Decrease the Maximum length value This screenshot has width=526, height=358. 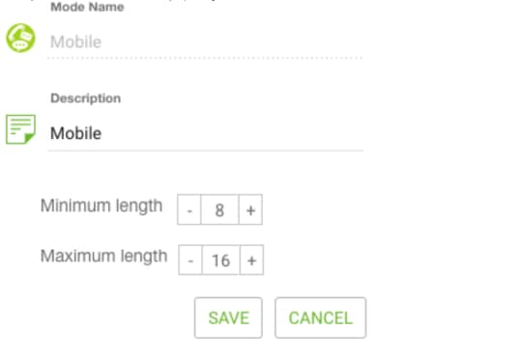(x=190, y=261)
